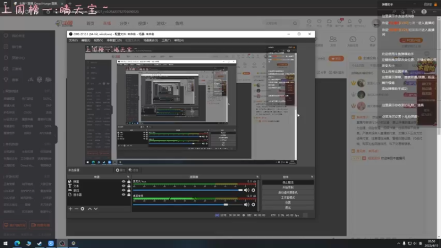Open the 场景集合(S) menu in OBS

(x=150, y=40)
